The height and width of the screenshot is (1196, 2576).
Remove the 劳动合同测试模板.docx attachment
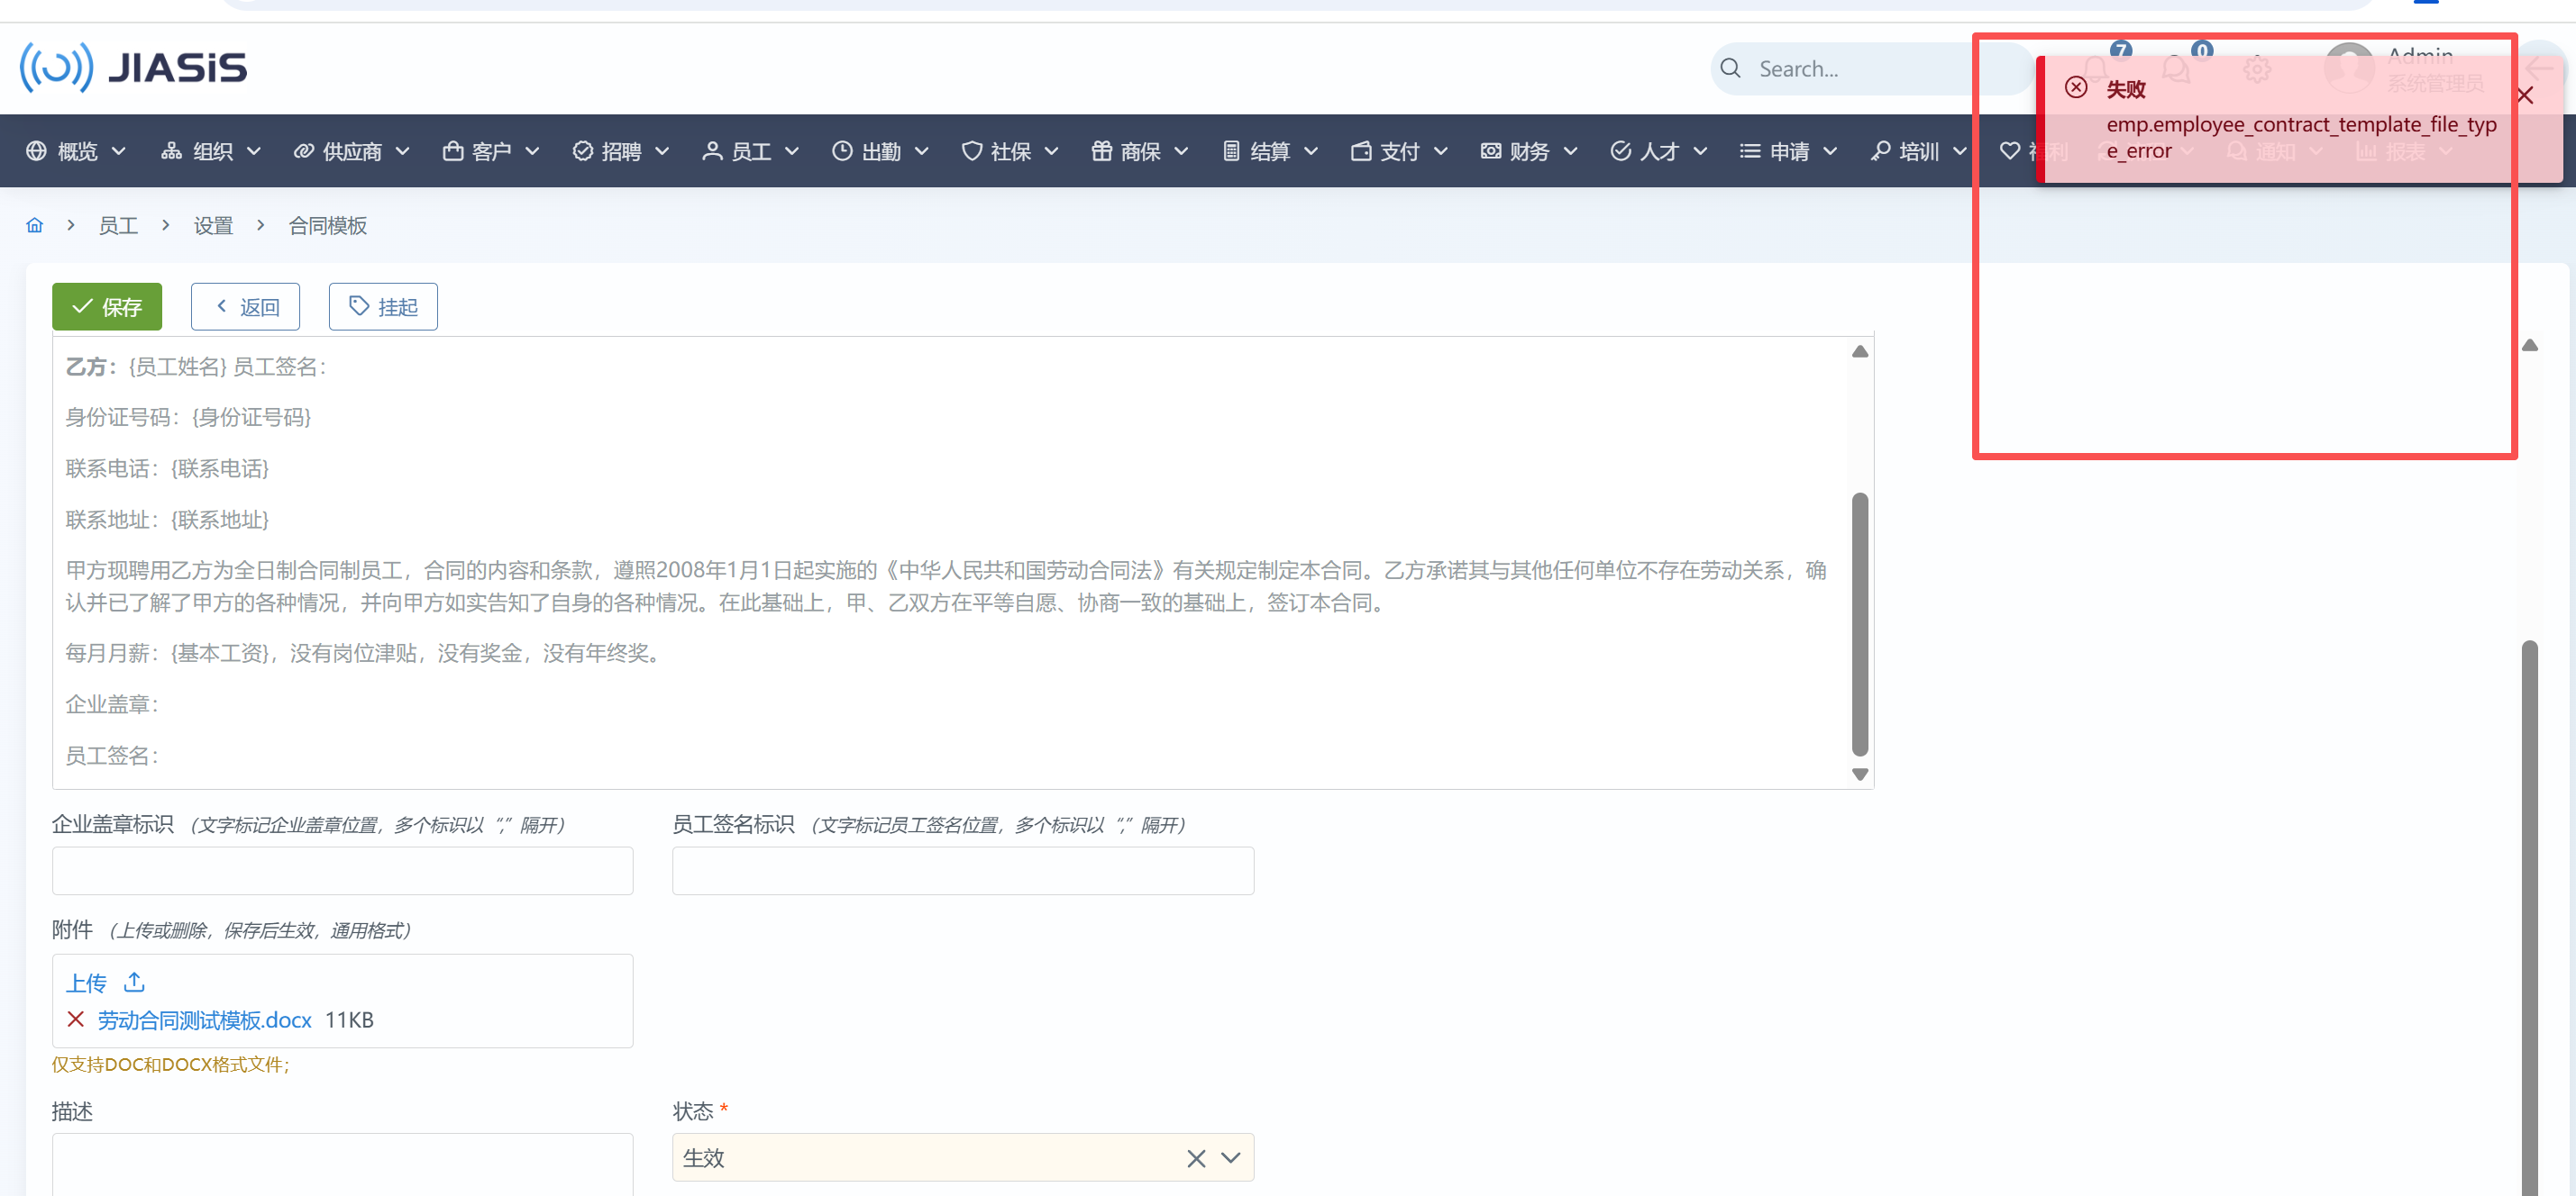[75, 1019]
